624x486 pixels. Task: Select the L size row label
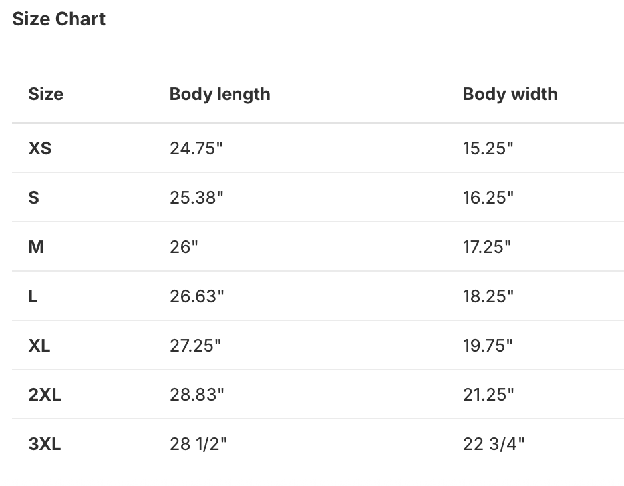[33, 296]
